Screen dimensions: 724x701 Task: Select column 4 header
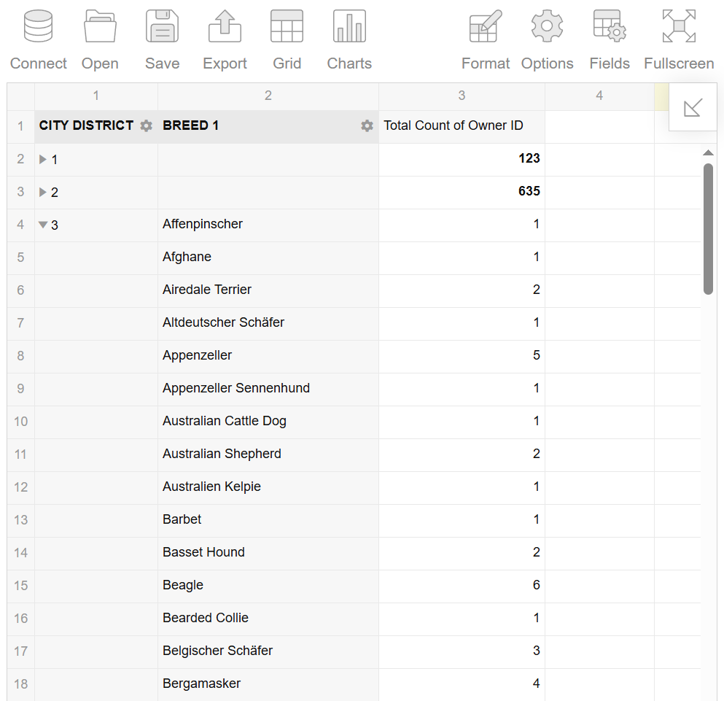tap(599, 96)
